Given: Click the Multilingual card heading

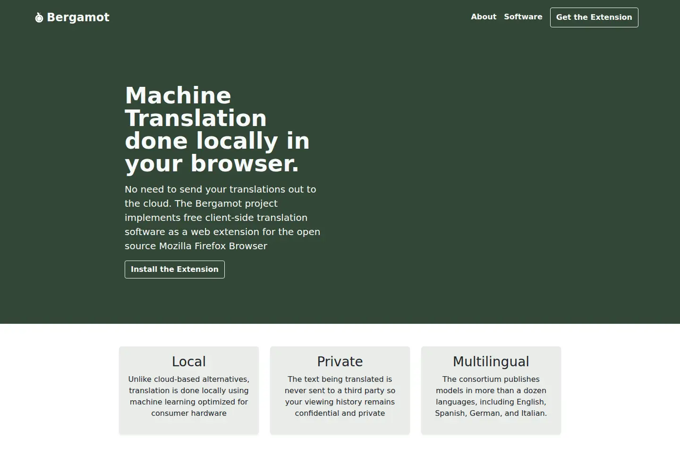Looking at the screenshot, I should 491,362.
